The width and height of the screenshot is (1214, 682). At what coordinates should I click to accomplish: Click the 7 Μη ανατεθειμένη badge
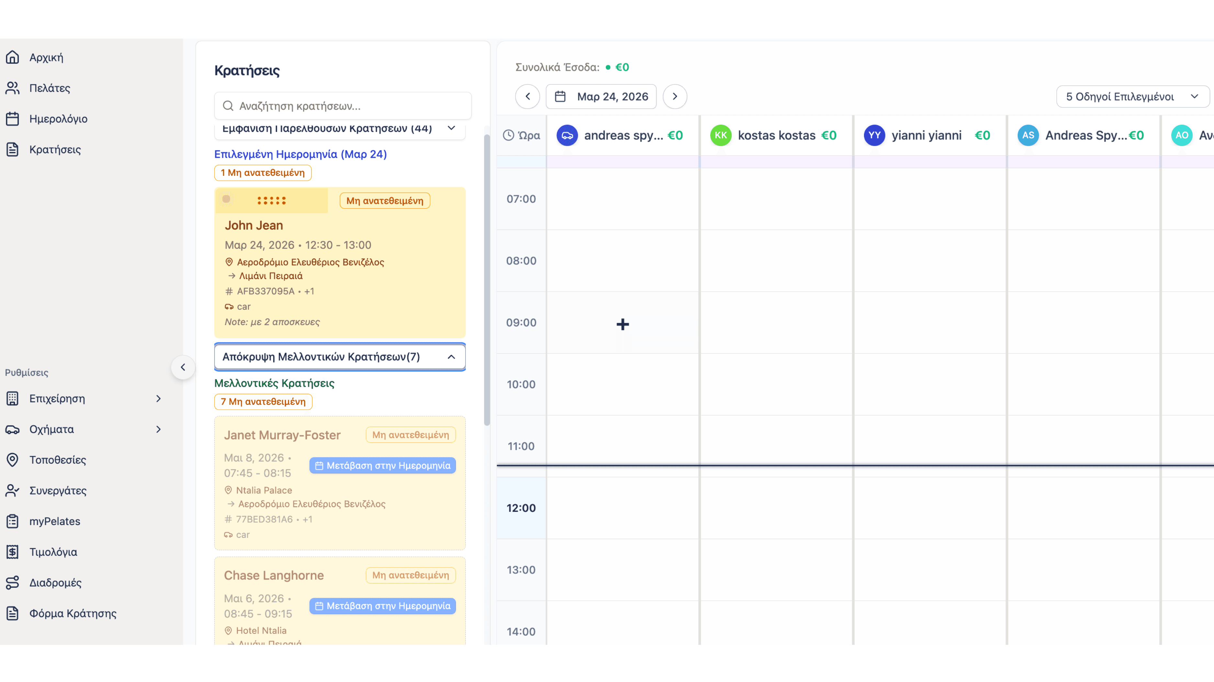[264, 402]
